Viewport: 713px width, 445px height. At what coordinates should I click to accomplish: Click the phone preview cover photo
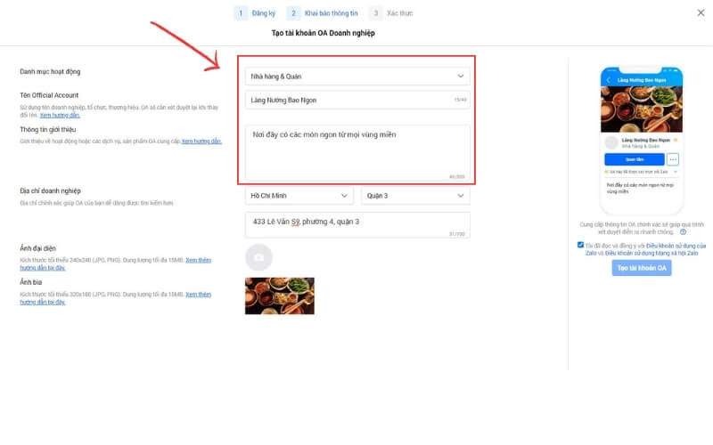click(642, 109)
